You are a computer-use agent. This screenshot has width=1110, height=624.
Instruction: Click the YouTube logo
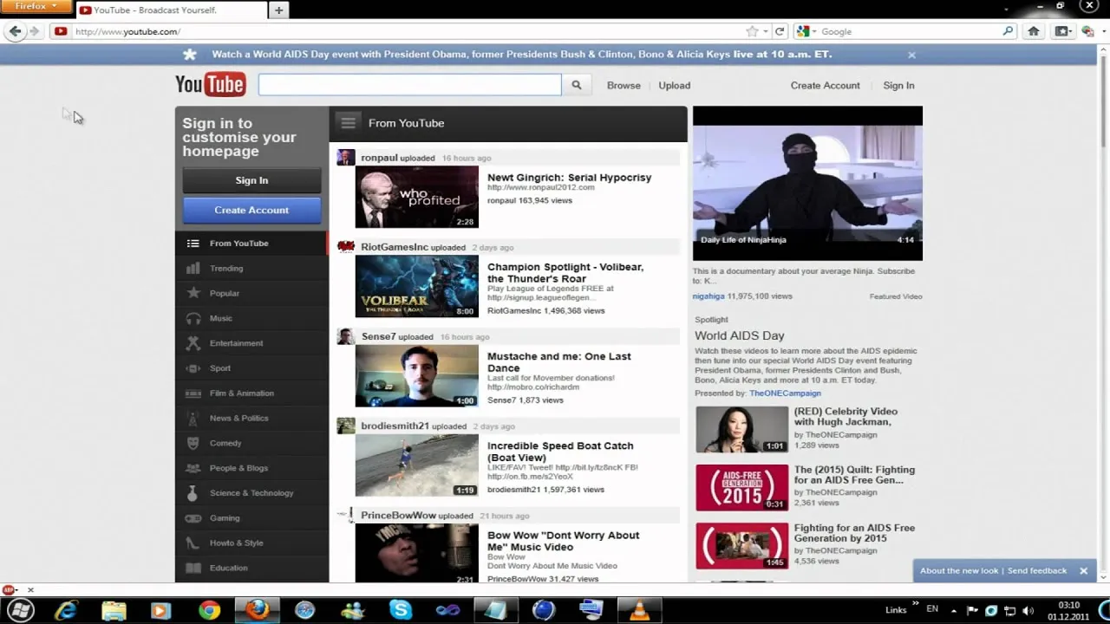click(x=211, y=84)
